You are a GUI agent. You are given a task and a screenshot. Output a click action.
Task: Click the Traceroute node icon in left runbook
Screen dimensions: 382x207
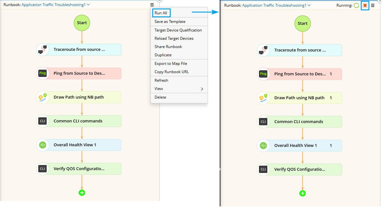[42, 50]
